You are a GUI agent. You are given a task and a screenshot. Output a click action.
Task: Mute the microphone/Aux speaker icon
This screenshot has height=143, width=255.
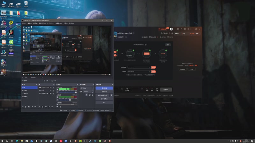57,92
